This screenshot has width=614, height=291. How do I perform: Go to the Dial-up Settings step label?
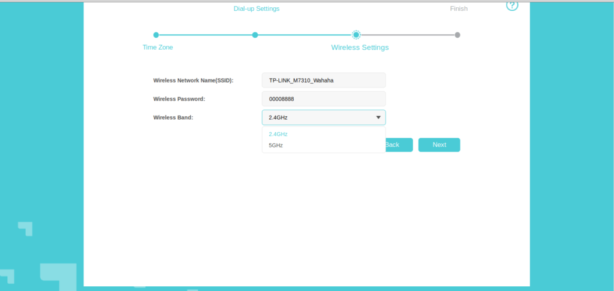[x=256, y=8]
